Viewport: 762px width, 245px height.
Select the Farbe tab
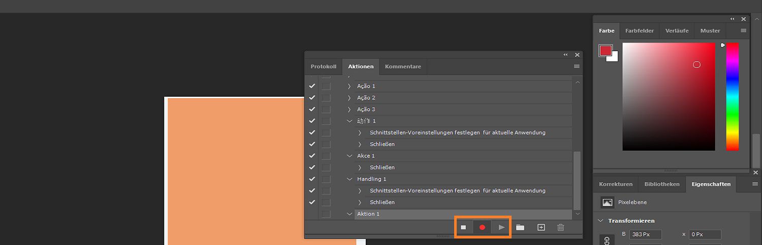[607, 31]
